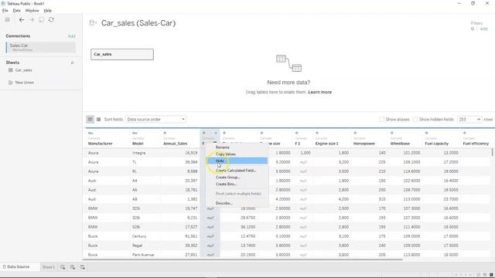Image resolution: width=495 pixels, height=278 pixels.
Task: Click the forward redo arrow
Action: (x=31, y=19)
